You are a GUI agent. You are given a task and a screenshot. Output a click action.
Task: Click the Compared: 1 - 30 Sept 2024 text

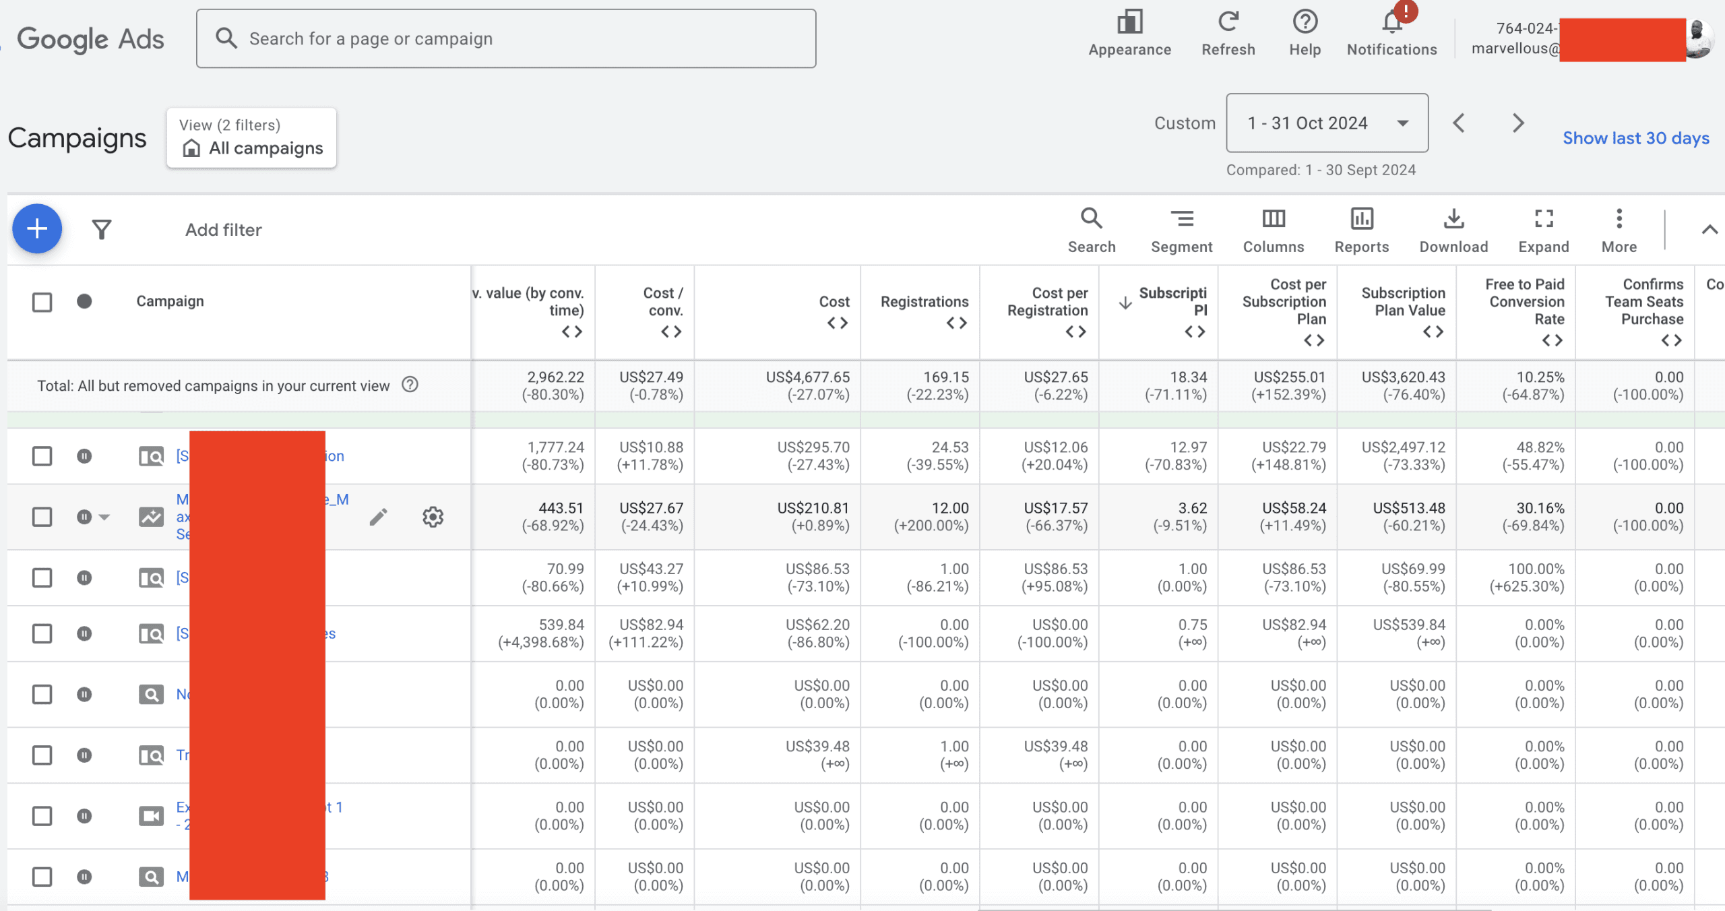point(1321,170)
